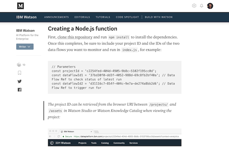This screenshot has width=229, height=153.
Task: Clap for this article
Action: click(x=19, y=64)
